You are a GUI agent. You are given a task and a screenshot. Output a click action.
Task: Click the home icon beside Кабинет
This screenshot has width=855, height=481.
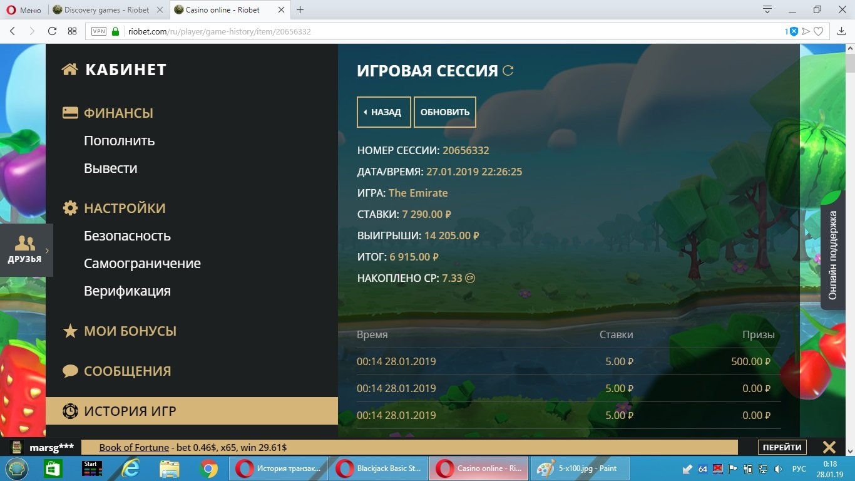70,70
